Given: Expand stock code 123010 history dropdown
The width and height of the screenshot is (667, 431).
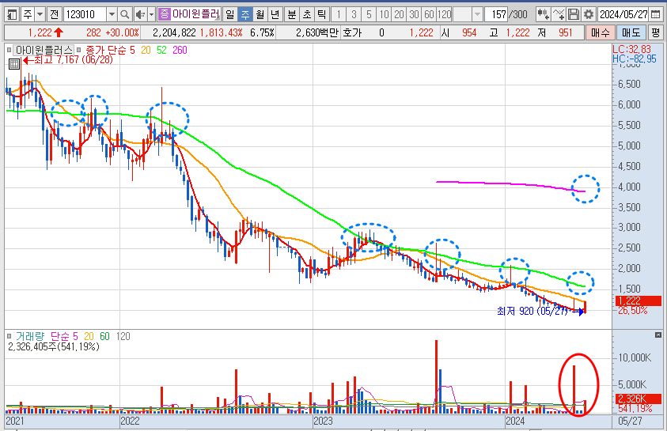Looking at the screenshot, I should point(112,15).
